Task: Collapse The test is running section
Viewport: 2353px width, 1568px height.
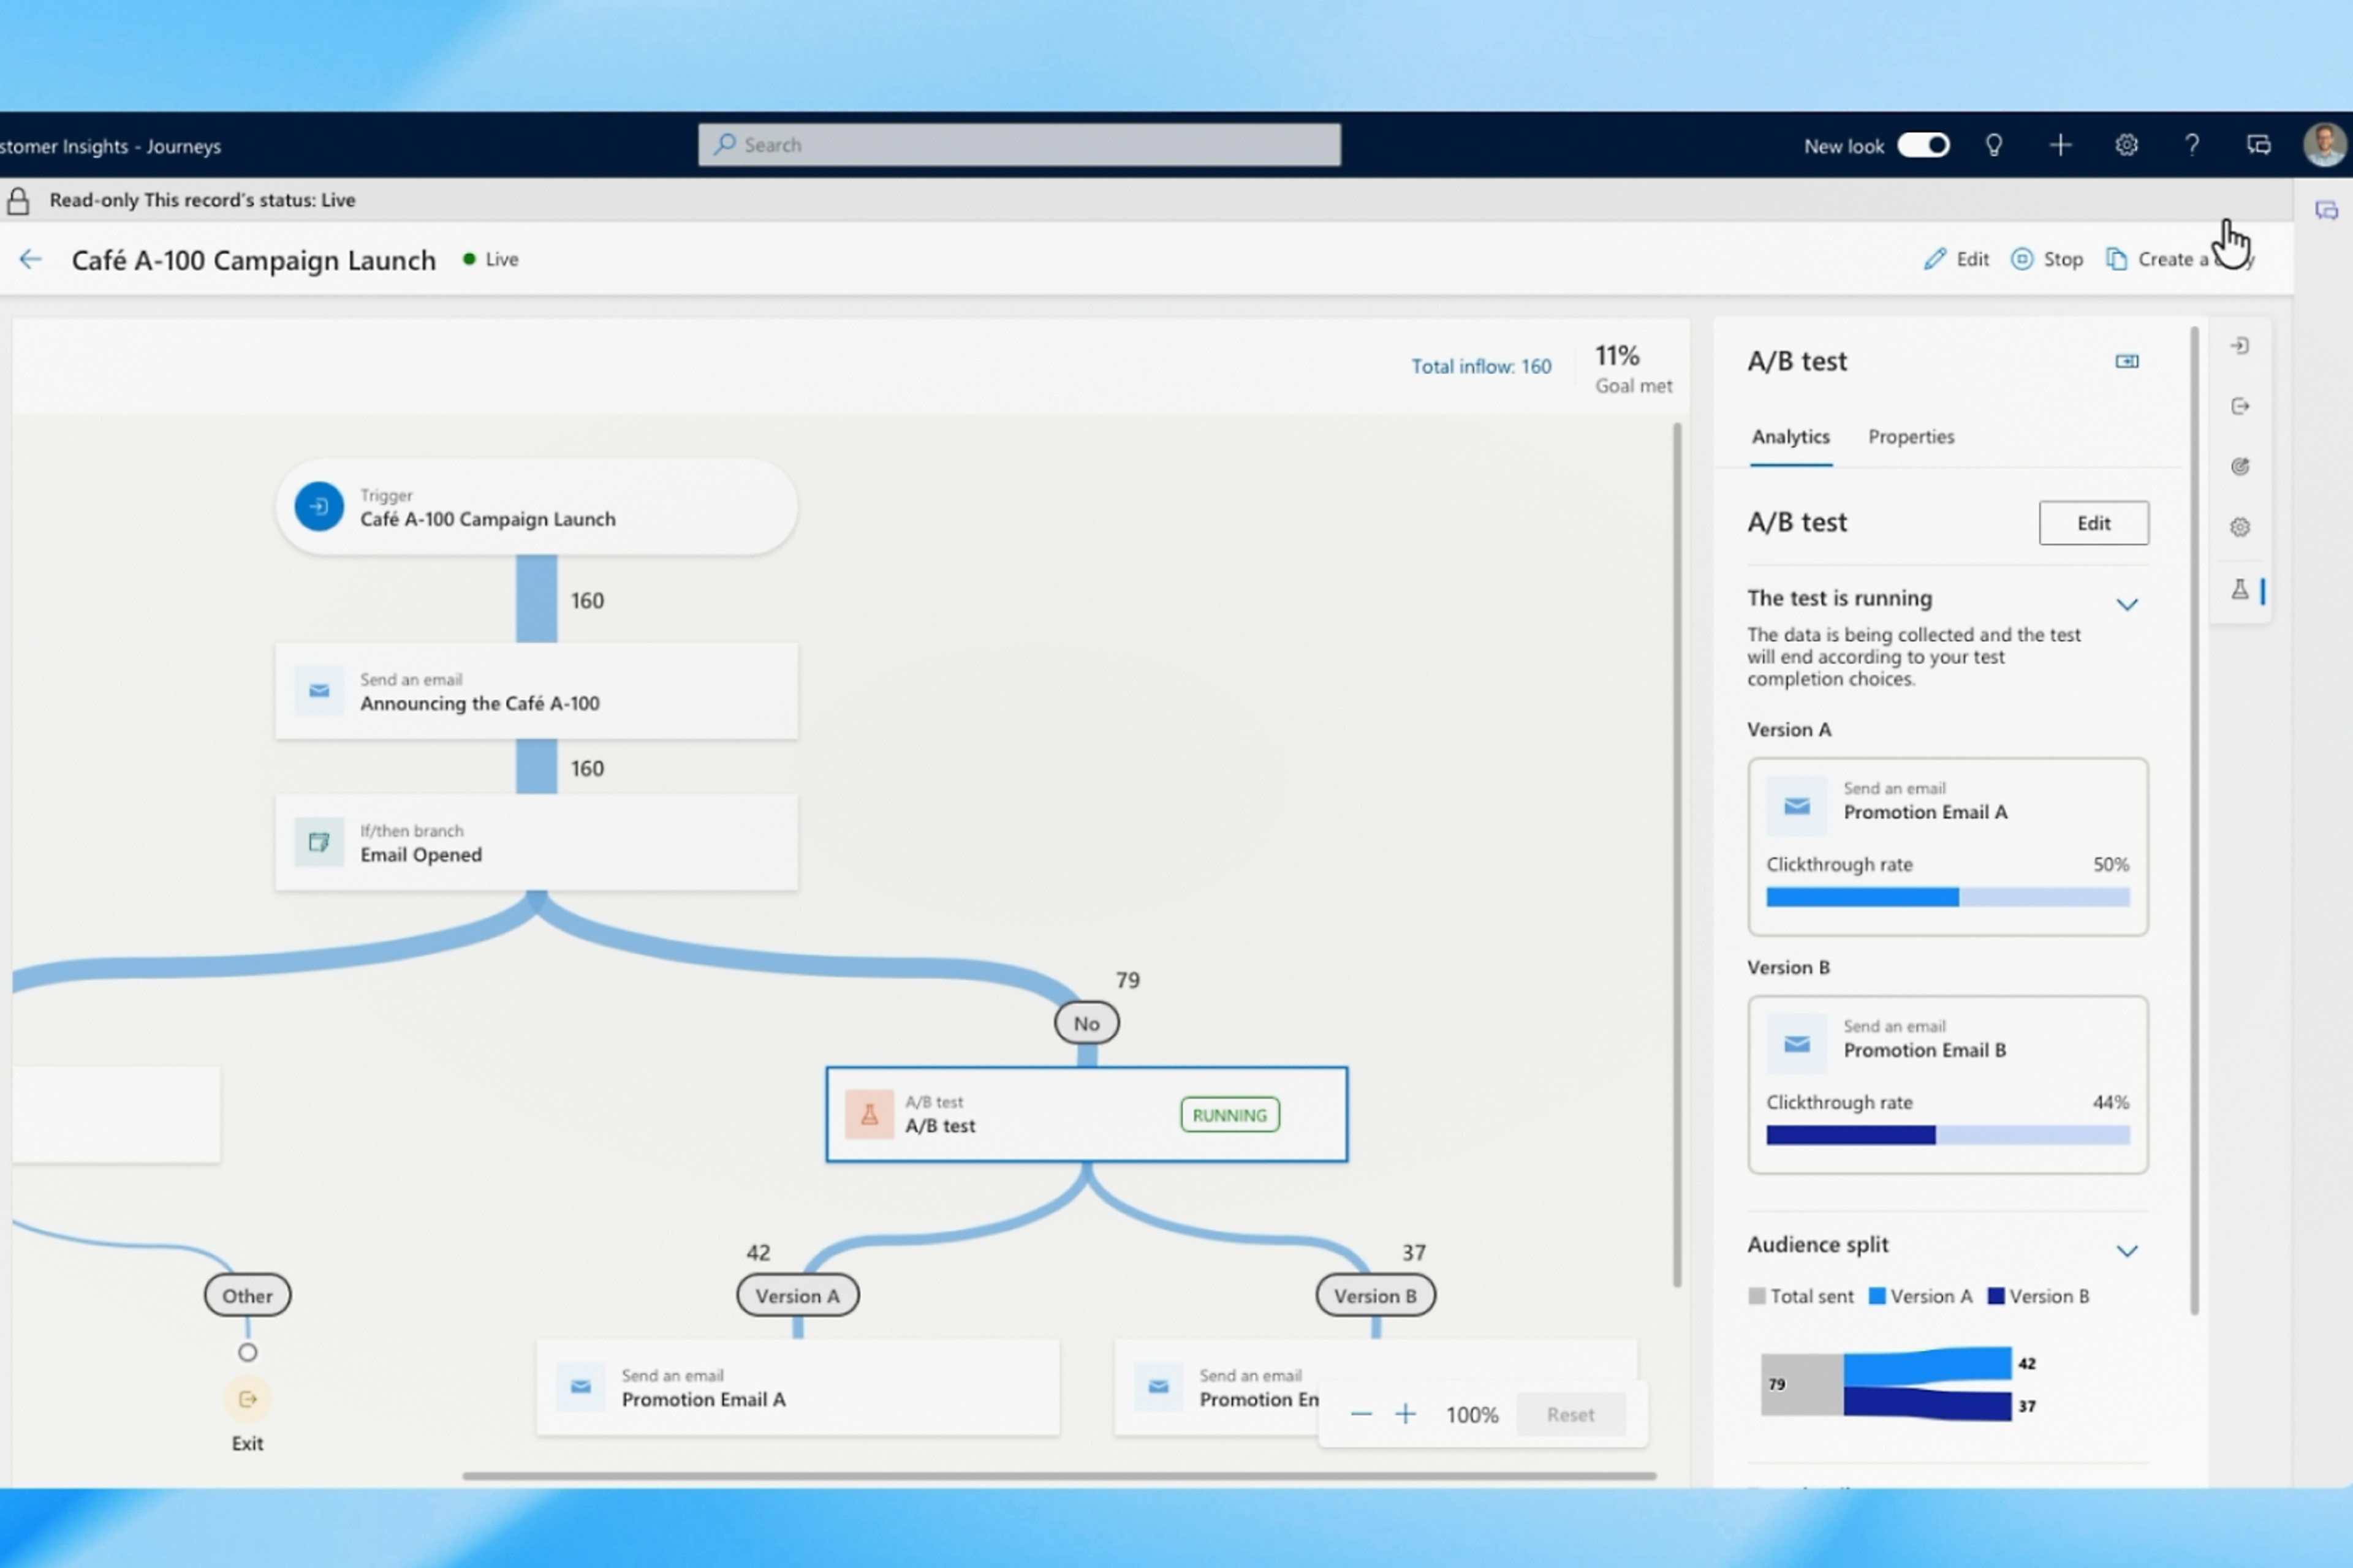Action: click(x=2127, y=604)
